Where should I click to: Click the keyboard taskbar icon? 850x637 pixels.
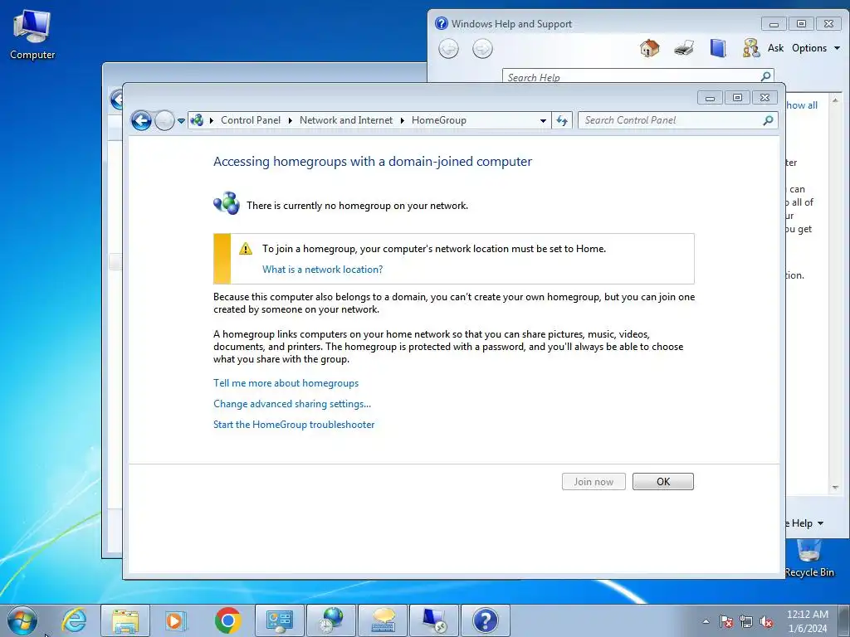coord(383,620)
